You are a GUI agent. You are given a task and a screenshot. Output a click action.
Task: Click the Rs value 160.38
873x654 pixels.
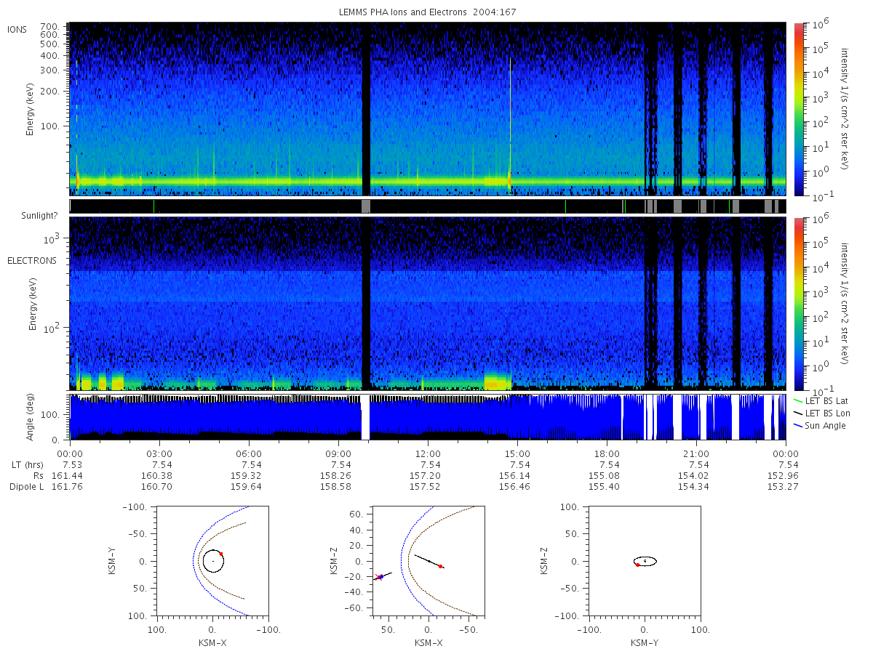tap(156, 475)
